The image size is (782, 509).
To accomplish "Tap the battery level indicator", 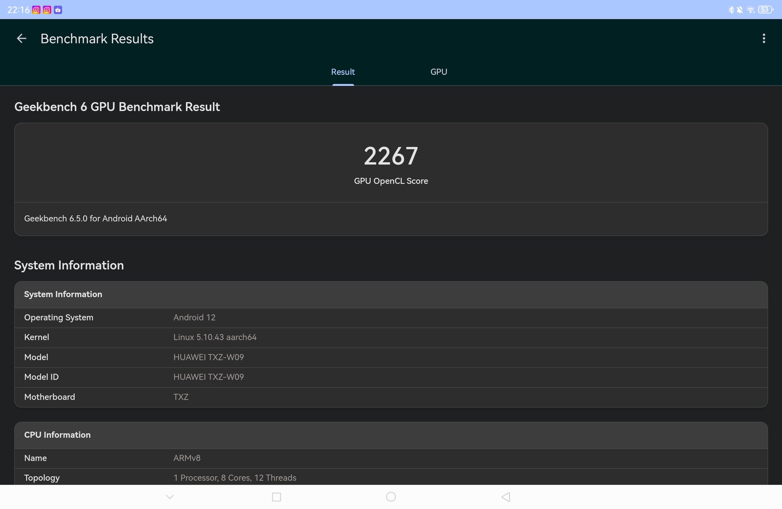I will point(765,10).
